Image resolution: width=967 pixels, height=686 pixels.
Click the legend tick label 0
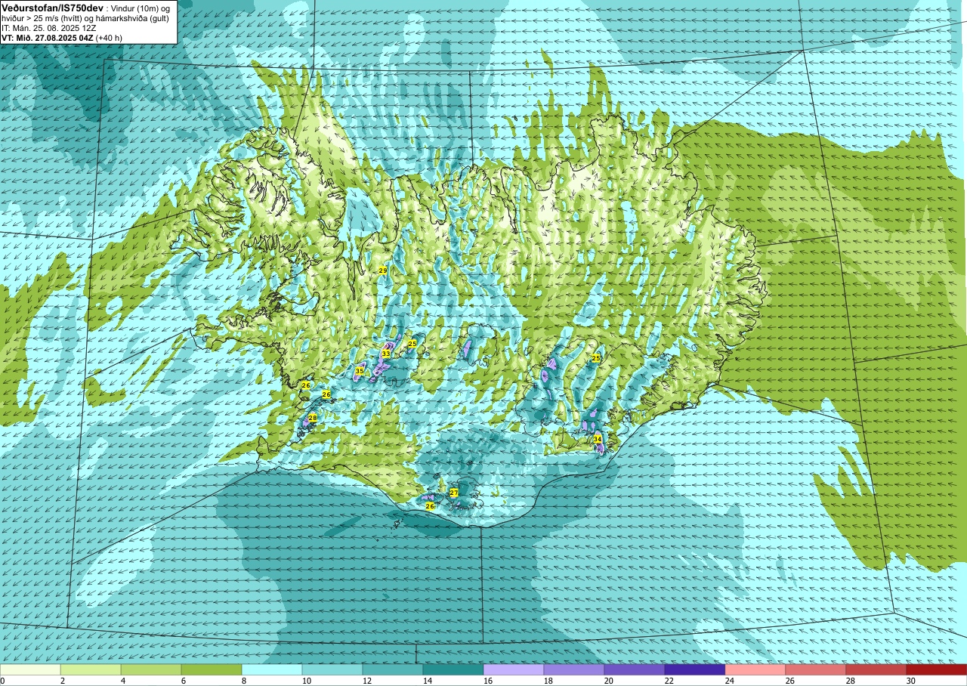[3, 681]
